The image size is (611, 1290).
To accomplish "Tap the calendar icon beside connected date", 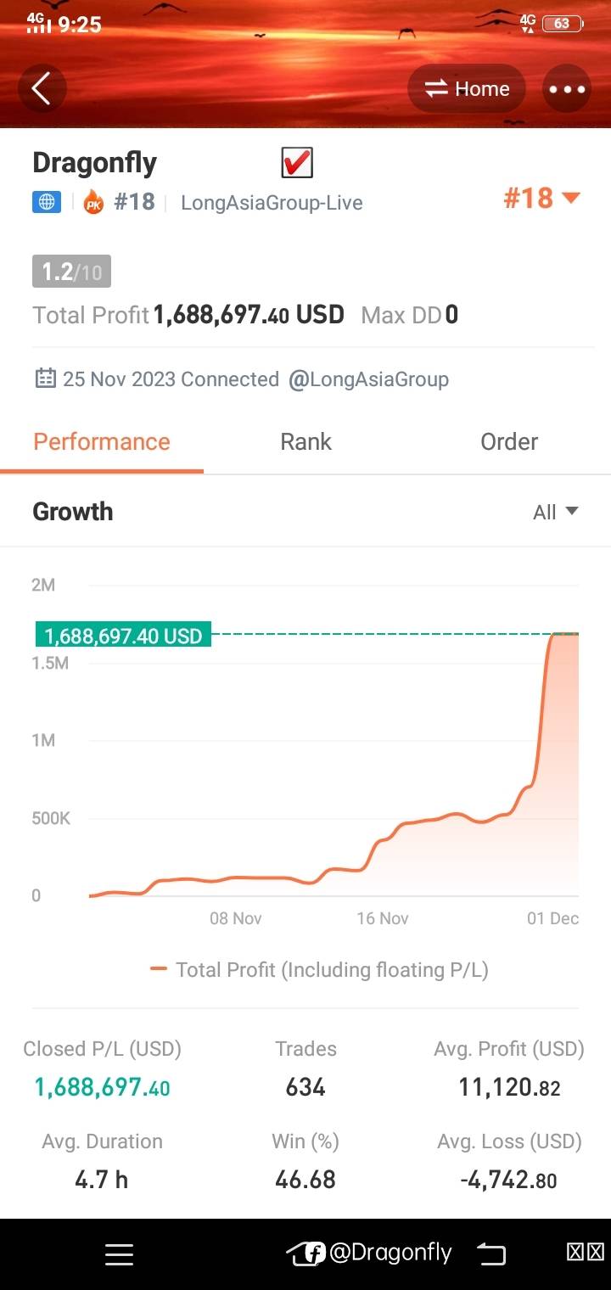I will pos(45,379).
